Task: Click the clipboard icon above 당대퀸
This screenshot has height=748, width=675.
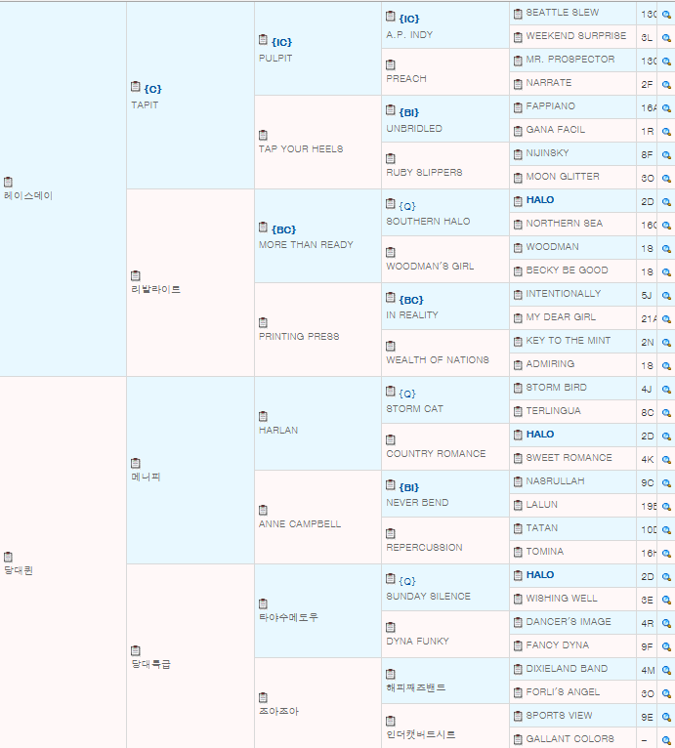Action: [x=8, y=557]
